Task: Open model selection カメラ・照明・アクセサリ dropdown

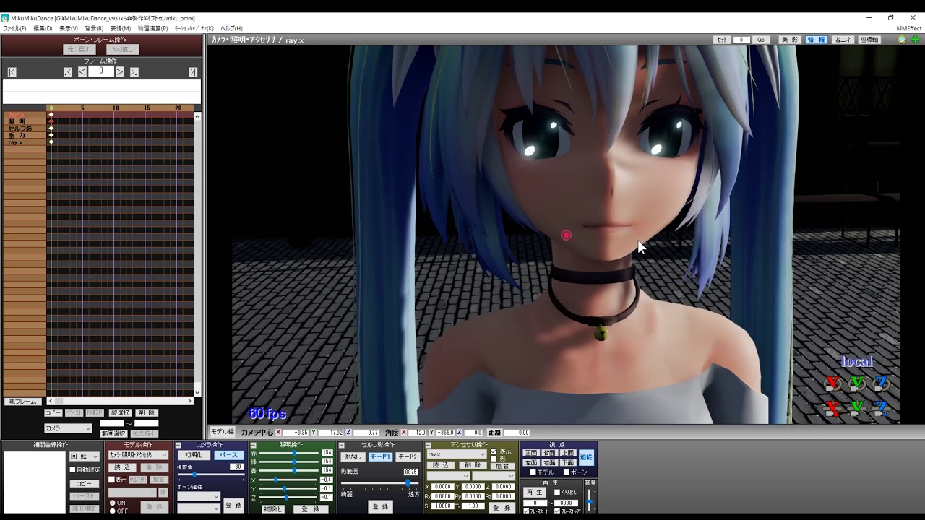Action: click(139, 455)
